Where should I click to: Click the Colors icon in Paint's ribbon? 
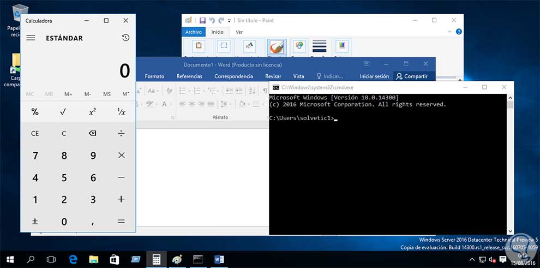341,46
